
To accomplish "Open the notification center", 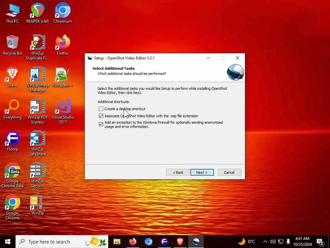I will pyautogui.click(x=320, y=242).
